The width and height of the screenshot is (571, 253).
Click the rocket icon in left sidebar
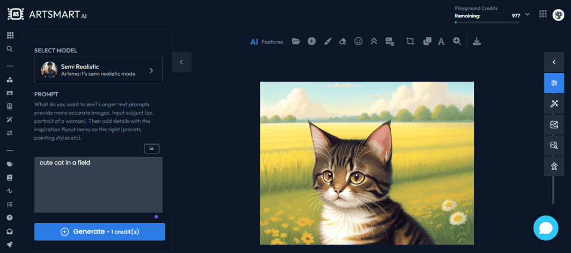[x=10, y=245]
